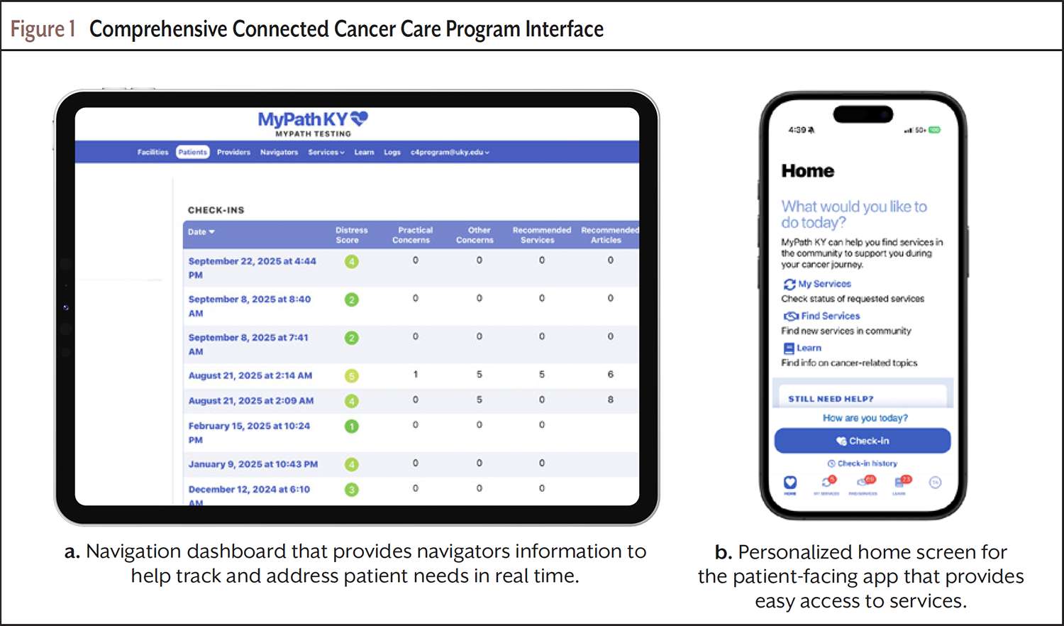
Task: Open Learn book icon in bottom bar
Action: (900, 483)
